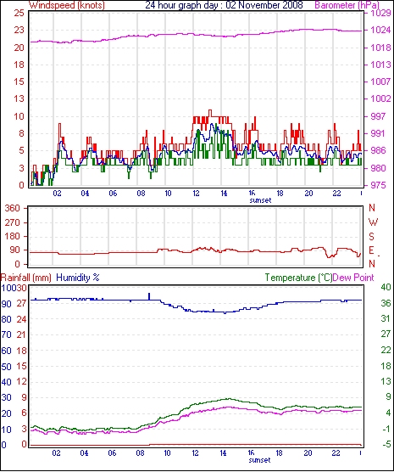Click the Humidity % legend label
The width and height of the screenshot is (394, 472).
click(78, 278)
